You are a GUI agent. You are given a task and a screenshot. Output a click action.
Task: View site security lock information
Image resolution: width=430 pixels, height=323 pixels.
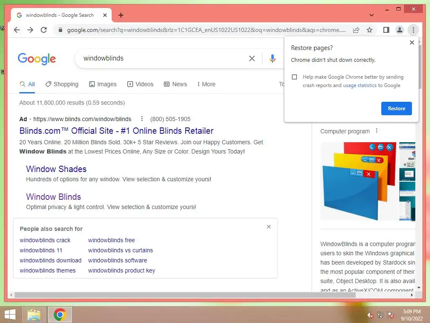[60, 30]
